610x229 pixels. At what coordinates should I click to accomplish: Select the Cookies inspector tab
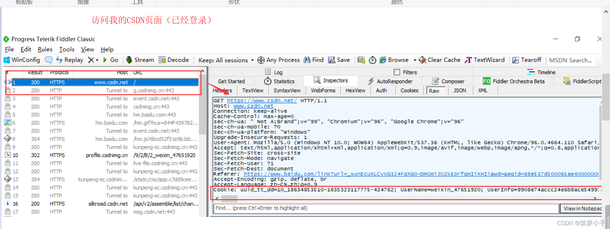[409, 90]
